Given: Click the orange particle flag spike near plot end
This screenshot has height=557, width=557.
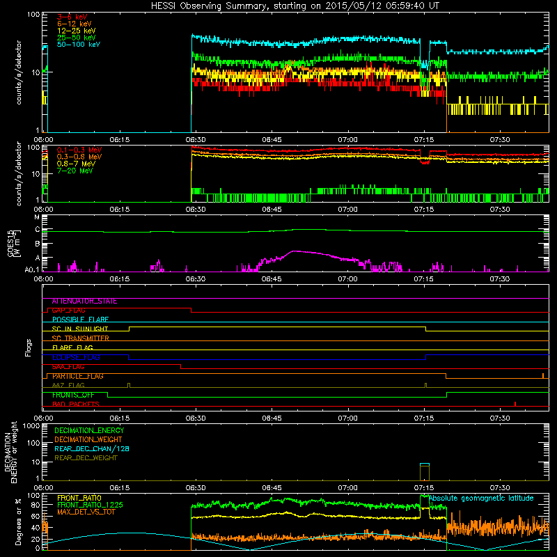Looking at the screenshot, I should [x=543, y=375].
